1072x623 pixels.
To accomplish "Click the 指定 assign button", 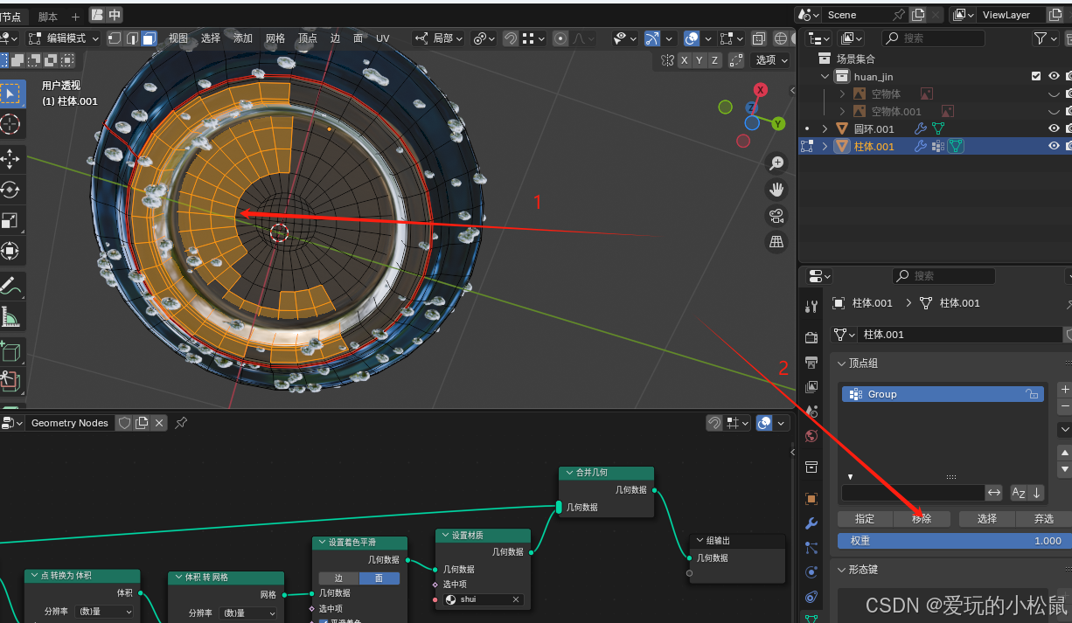I will click(x=865, y=518).
